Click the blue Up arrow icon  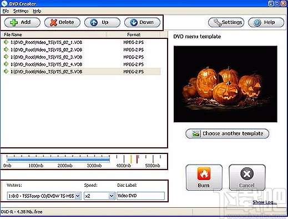tap(94, 22)
